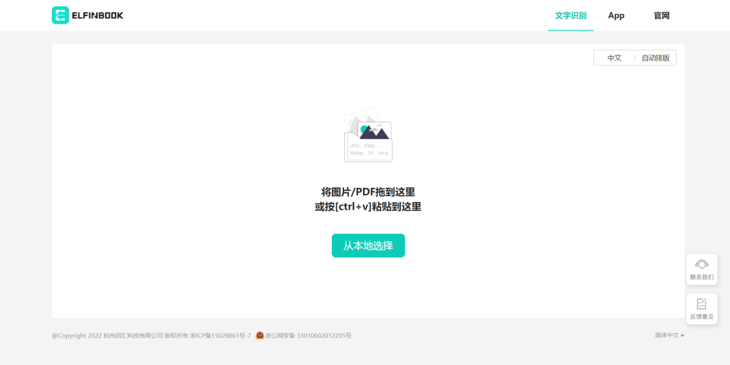Click the 从本地选择 button
Screen dimensions: 730x365
[368, 246]
